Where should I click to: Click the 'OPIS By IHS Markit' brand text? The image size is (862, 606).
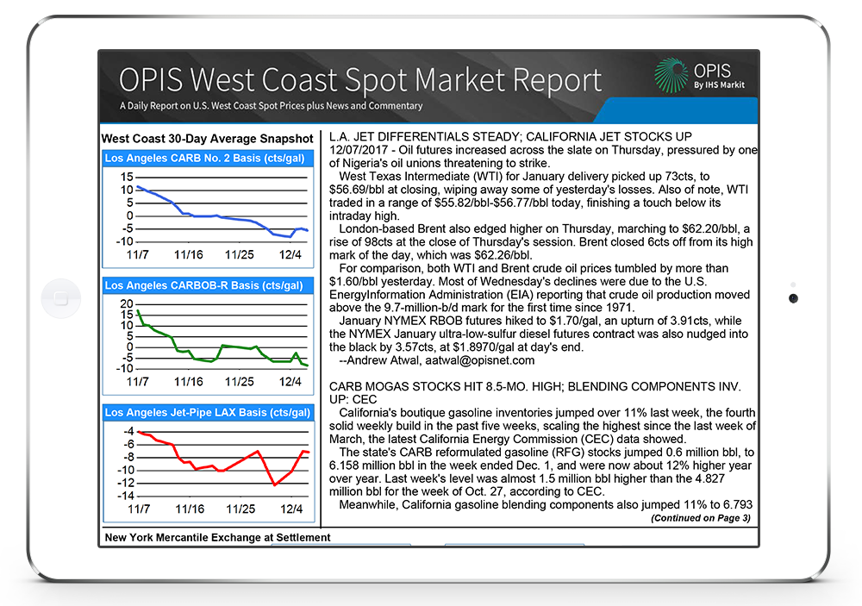point(719,76)
